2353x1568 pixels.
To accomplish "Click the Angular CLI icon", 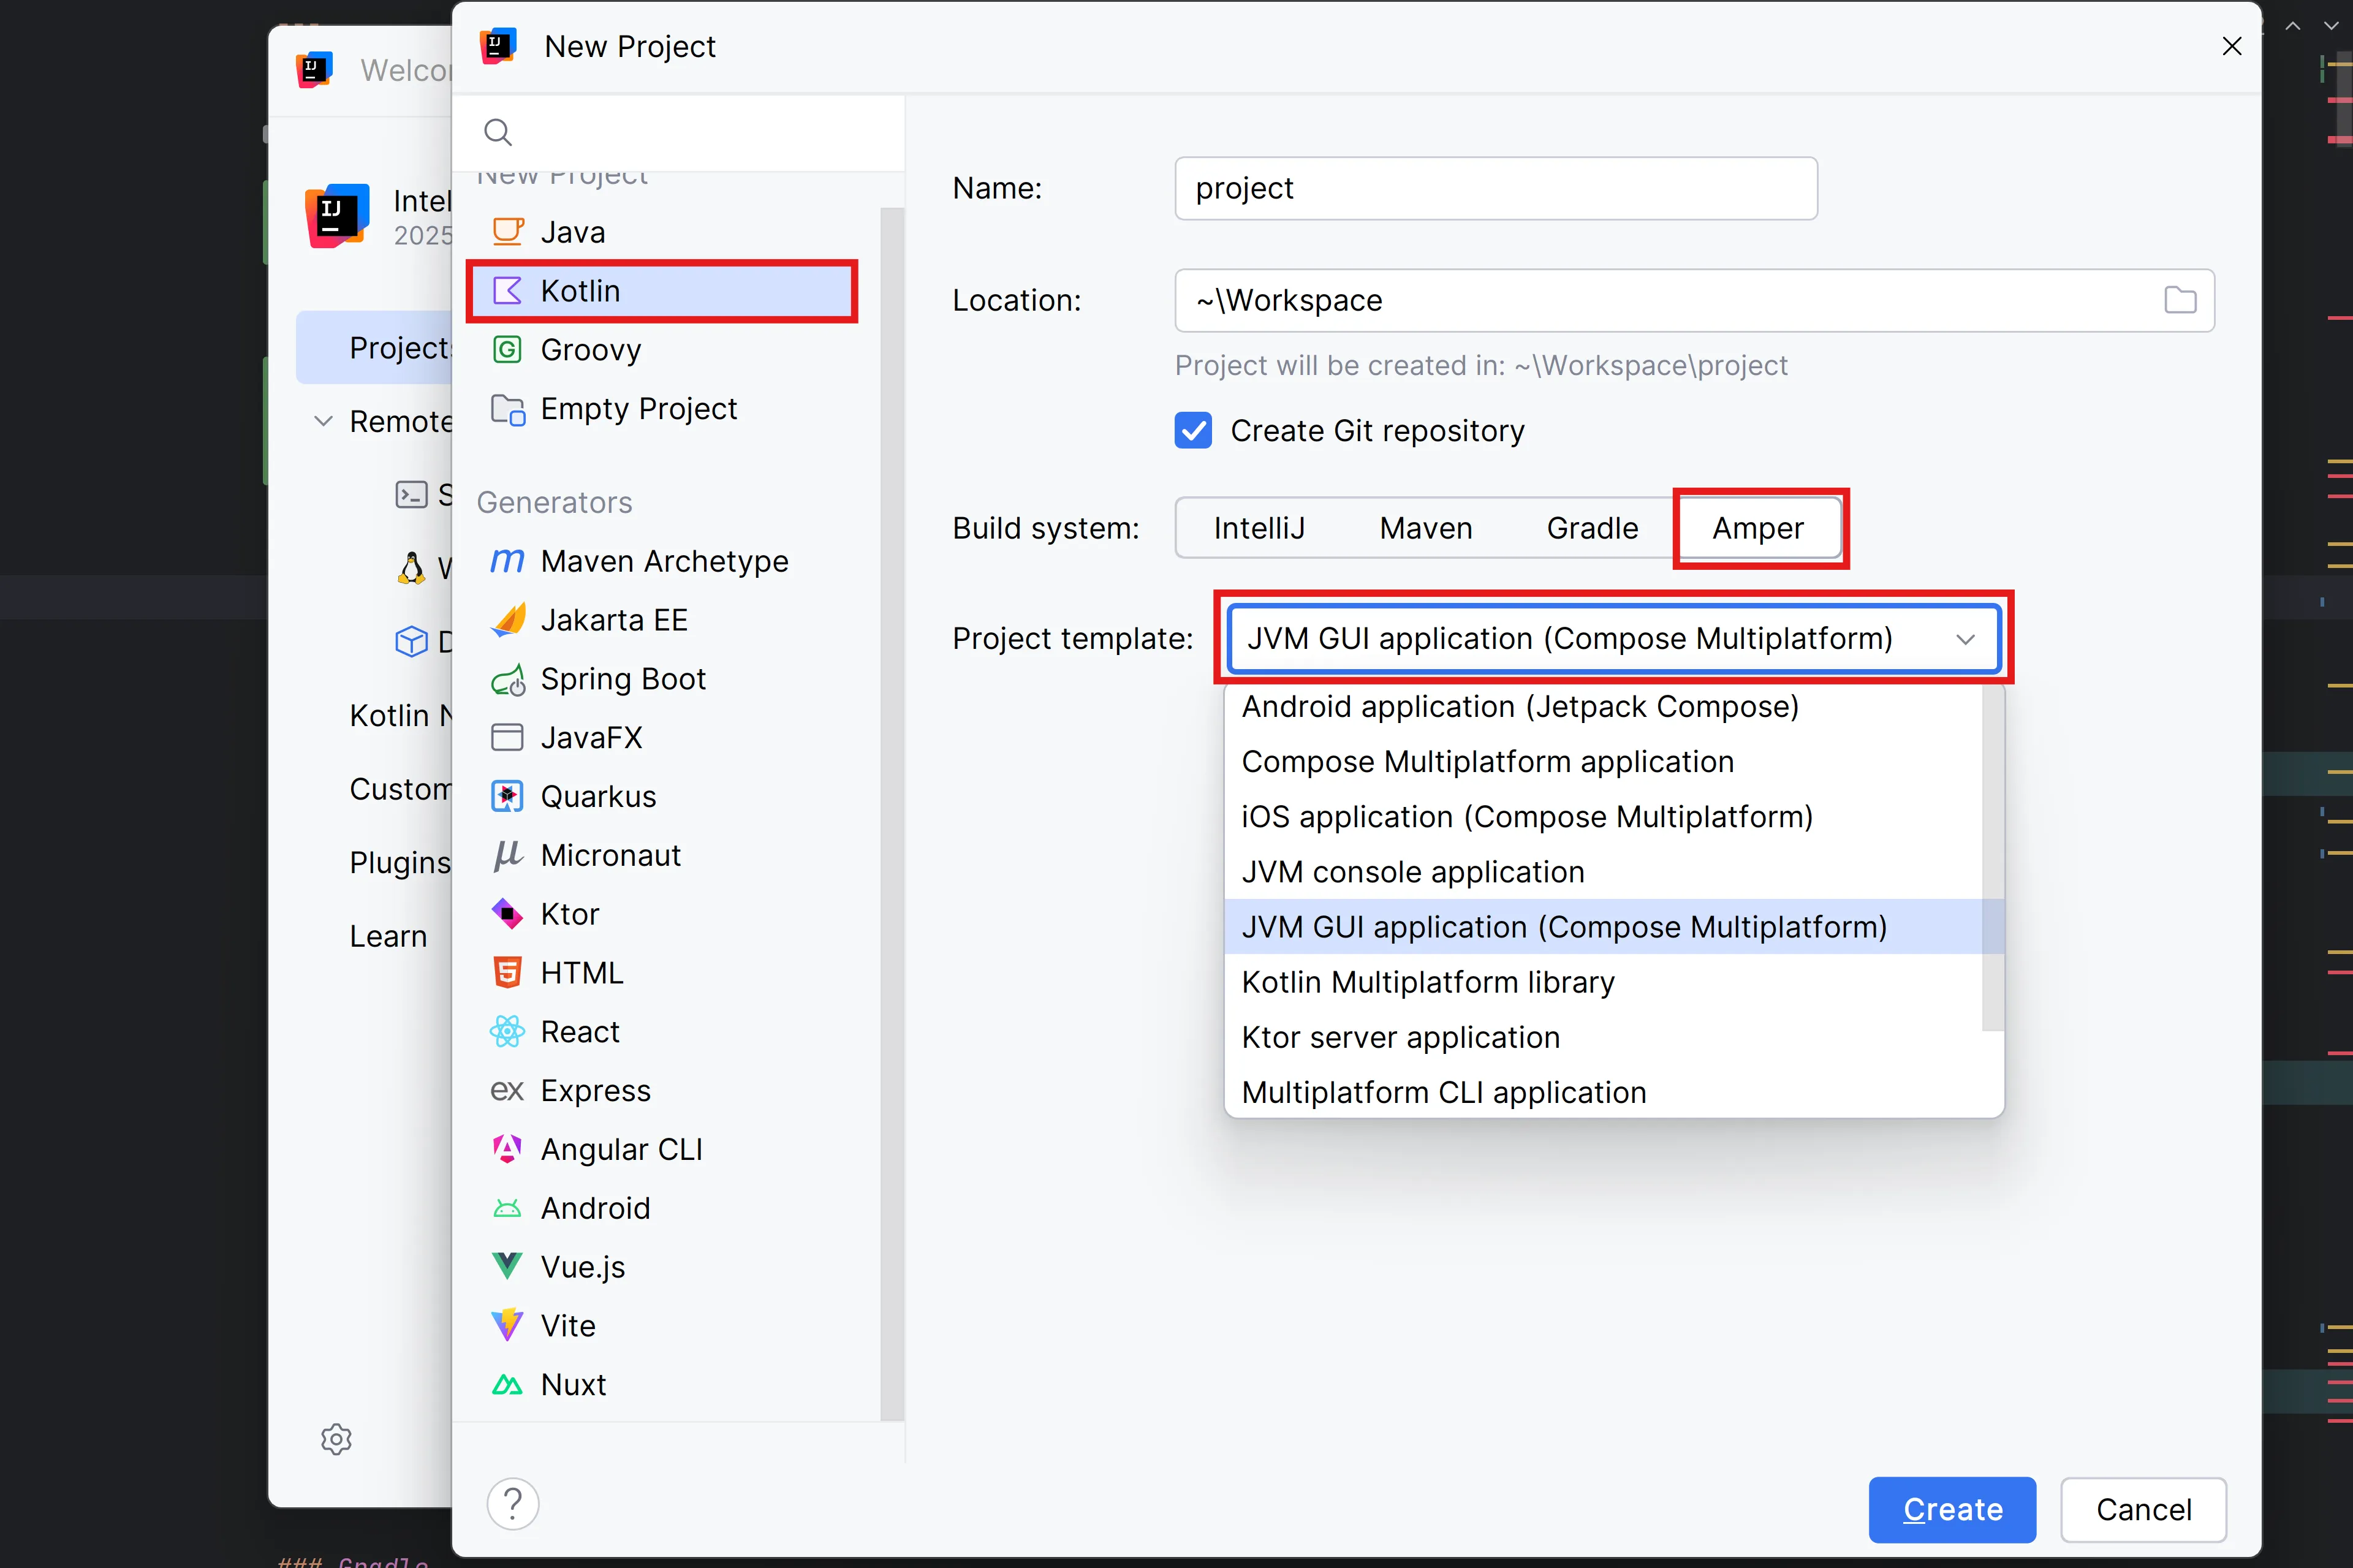I will (508, 1149).
